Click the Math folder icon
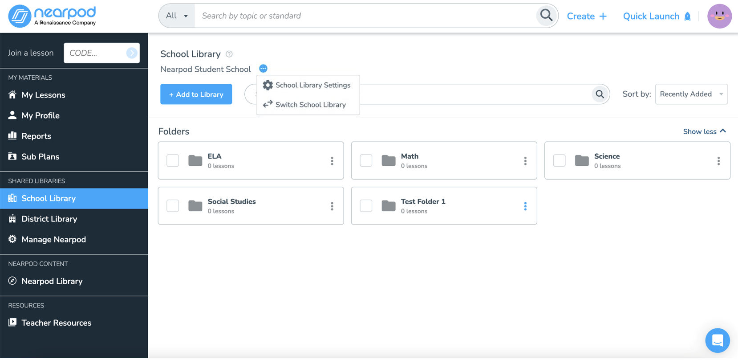Image resolution: width=738 pixels, height=360 pixels. coord(389,160)
